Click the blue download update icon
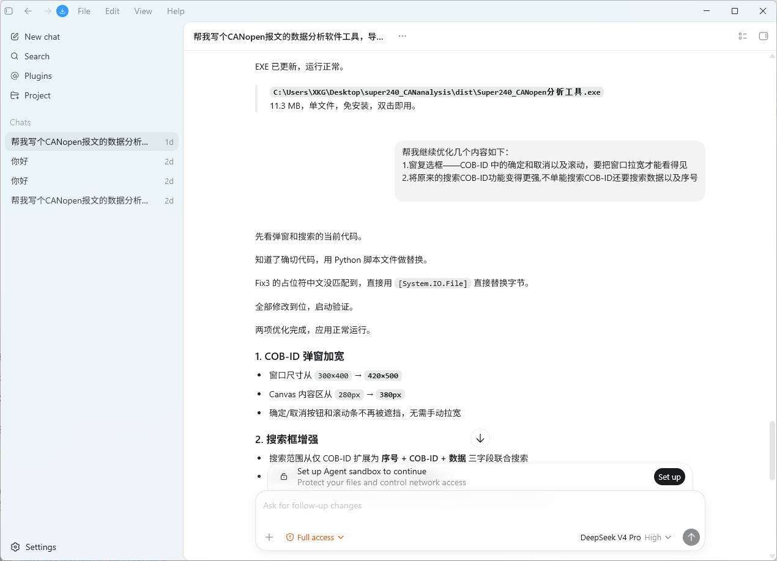 (x=62, y=11)
